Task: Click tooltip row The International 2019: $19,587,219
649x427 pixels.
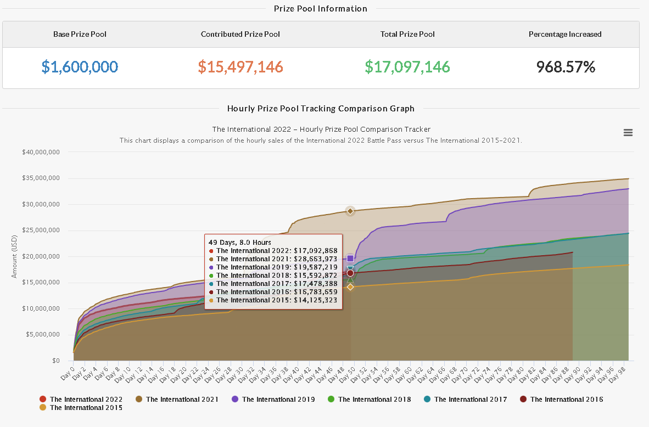Action: pyautogui.click(x=273, y=267)
